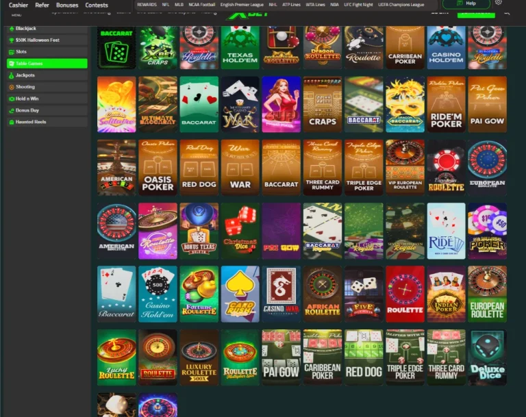Open the $50K Halloween Fest trophy item
Screen dimensions: 526x417
pyautogui.click(x=47, y=40)
